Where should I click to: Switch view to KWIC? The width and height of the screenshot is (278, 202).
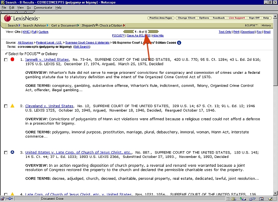coord(26,32)
